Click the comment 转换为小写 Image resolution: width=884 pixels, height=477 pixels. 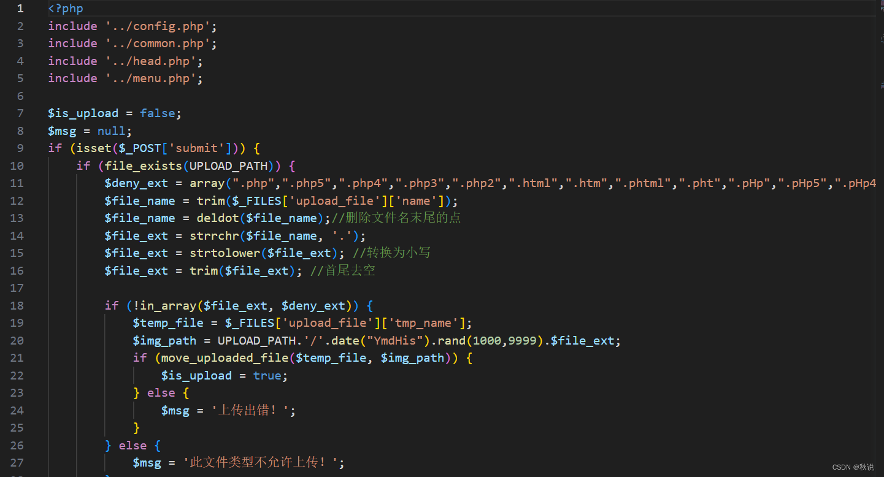391,253
